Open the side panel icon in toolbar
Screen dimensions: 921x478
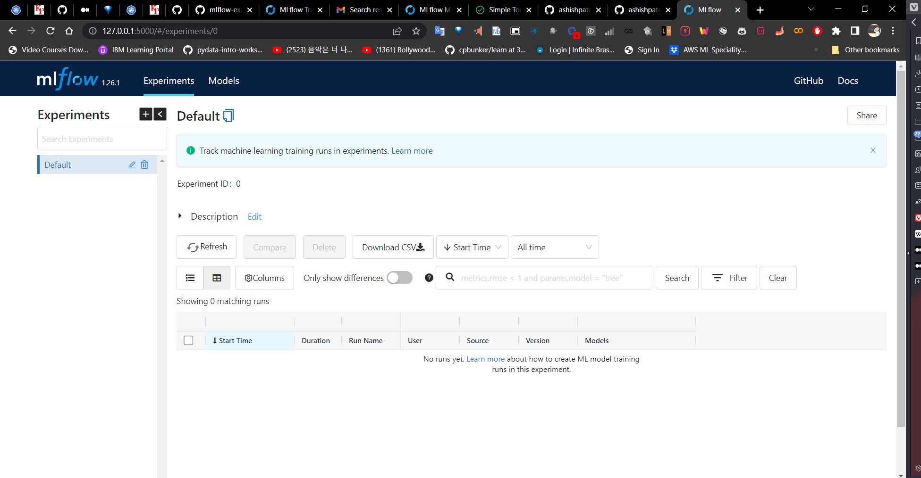click(x=855, y=31)
